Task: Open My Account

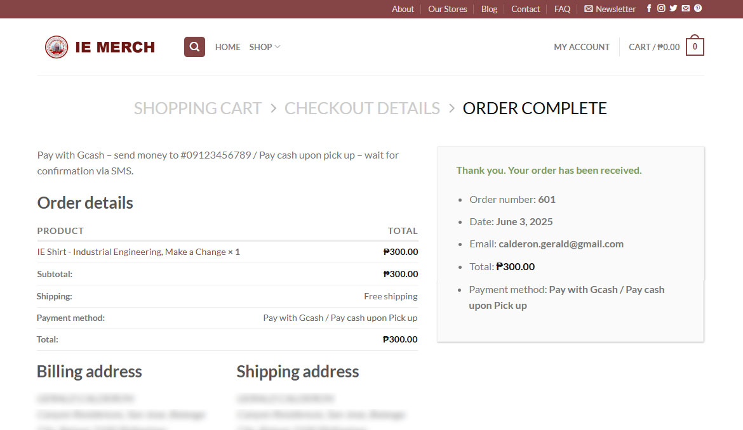Action: point(581,47)
